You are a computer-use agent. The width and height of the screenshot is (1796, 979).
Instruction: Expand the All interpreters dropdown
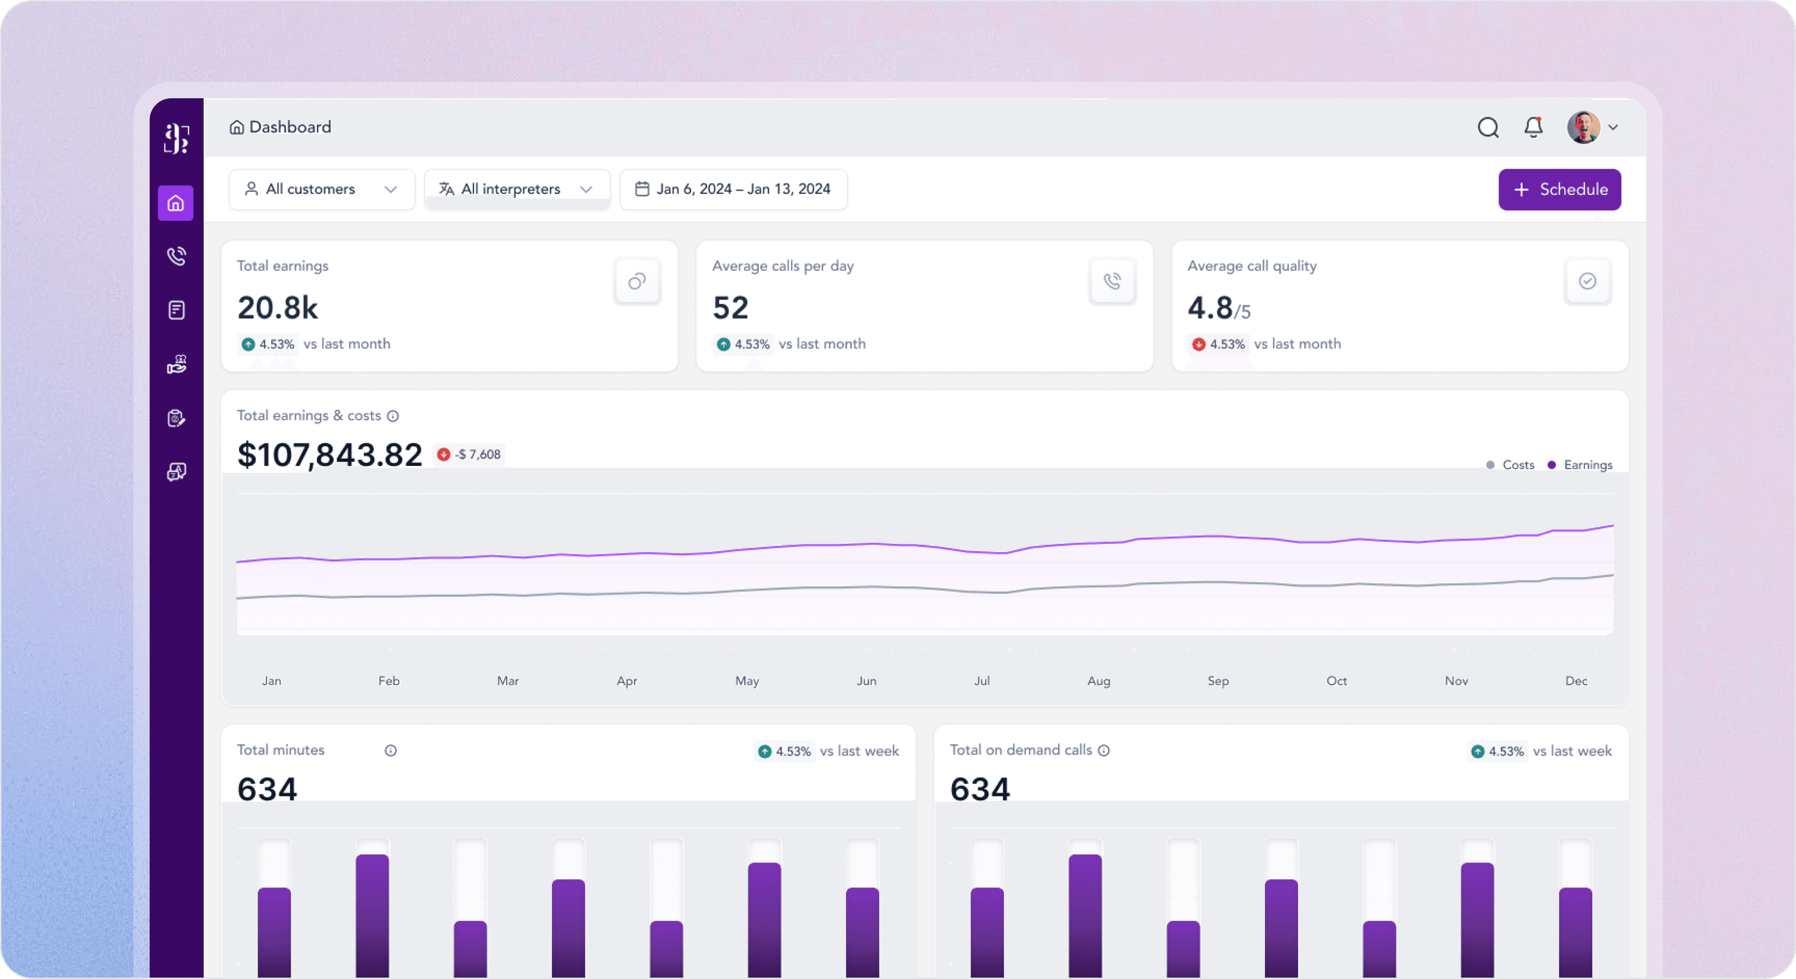point(517,189)
